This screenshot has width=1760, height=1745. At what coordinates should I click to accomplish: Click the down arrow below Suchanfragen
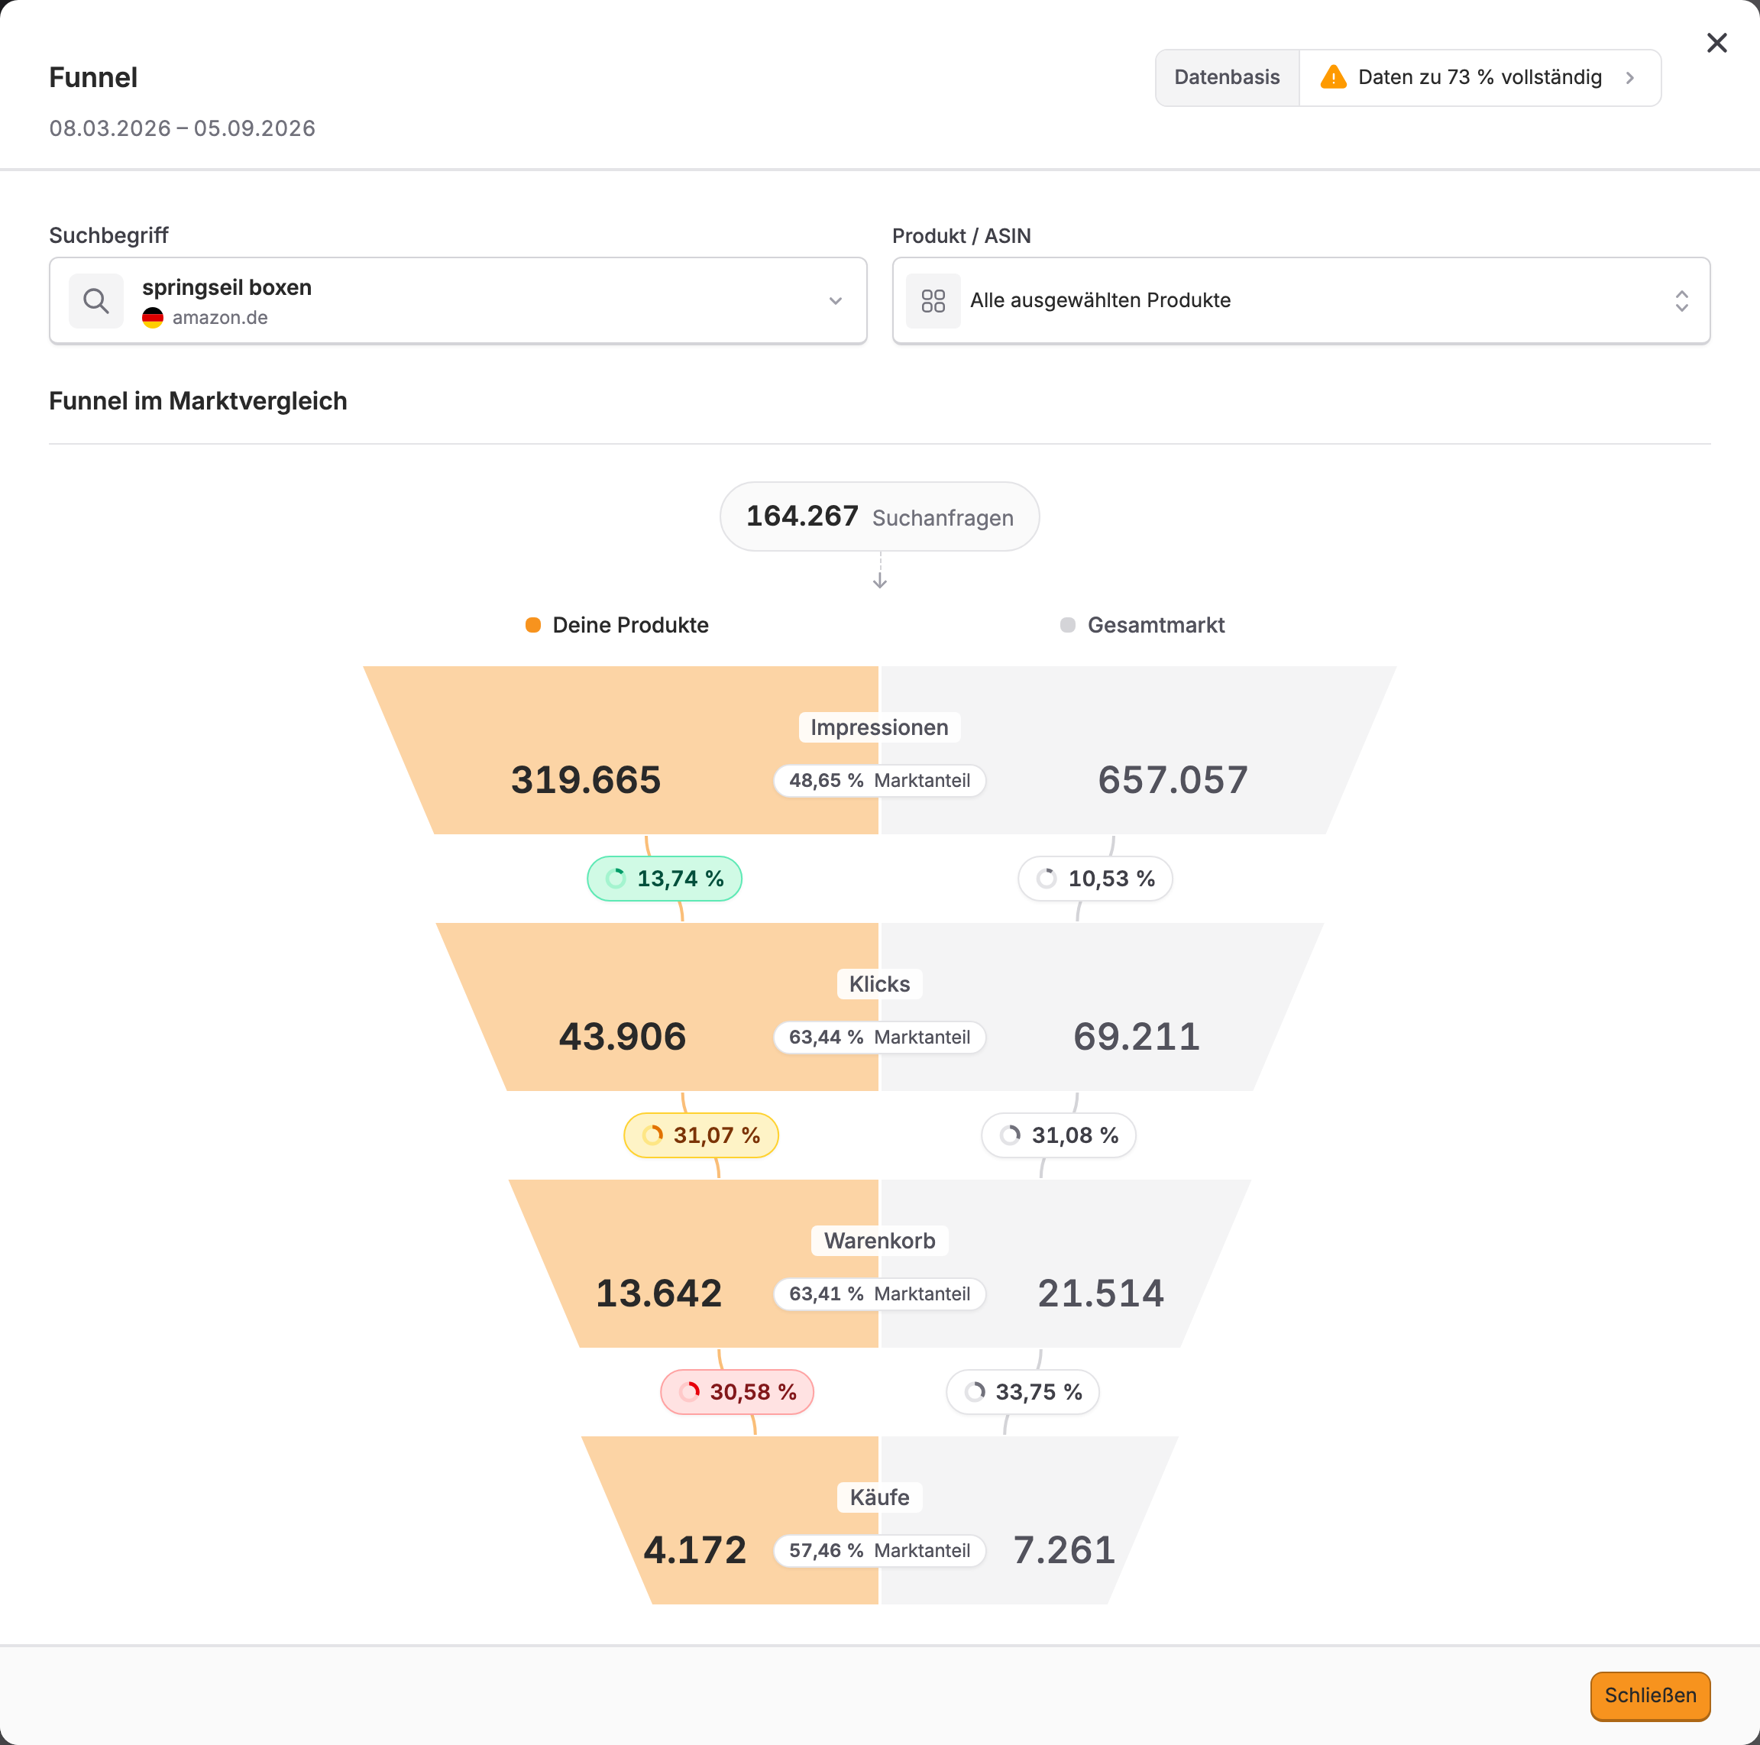(880, 580)
